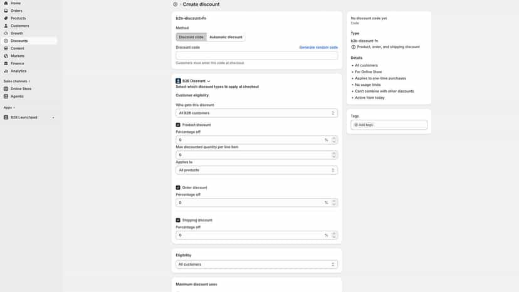Open the Who gets this discount dropdown
The height and width of the screenshot is (292, 519).
click(x=256, y=113)
